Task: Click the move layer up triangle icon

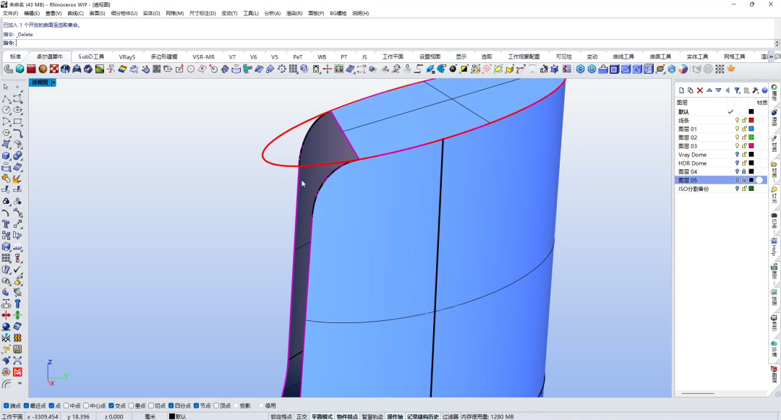Action: 709,90
